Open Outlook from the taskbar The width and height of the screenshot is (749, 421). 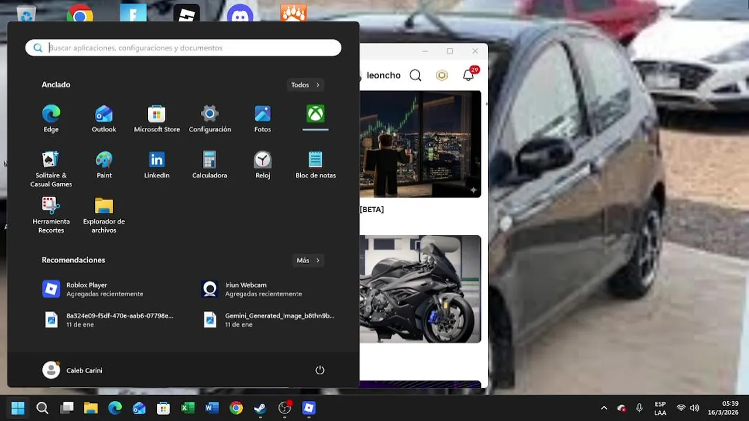[x=139, y=408]
